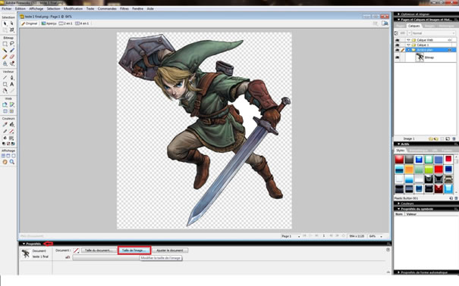Screen dimensions: 459x286
Task: Open the Filtres menu
Action: pos(124,9)
